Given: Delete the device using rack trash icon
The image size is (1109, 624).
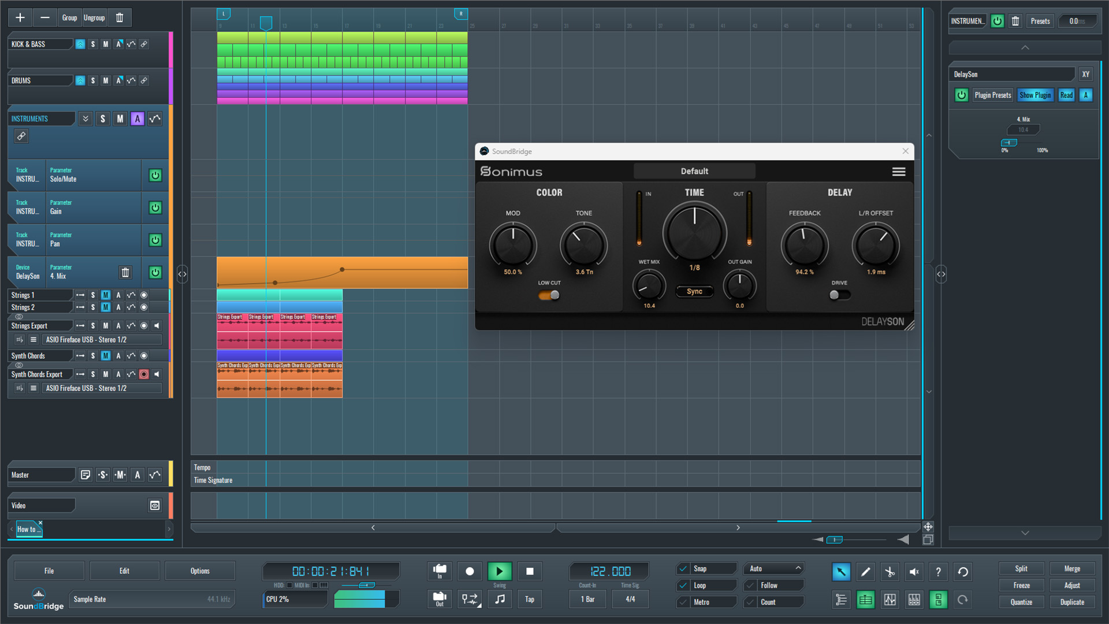Looking at the screenshot, I should pos(1015,21).
